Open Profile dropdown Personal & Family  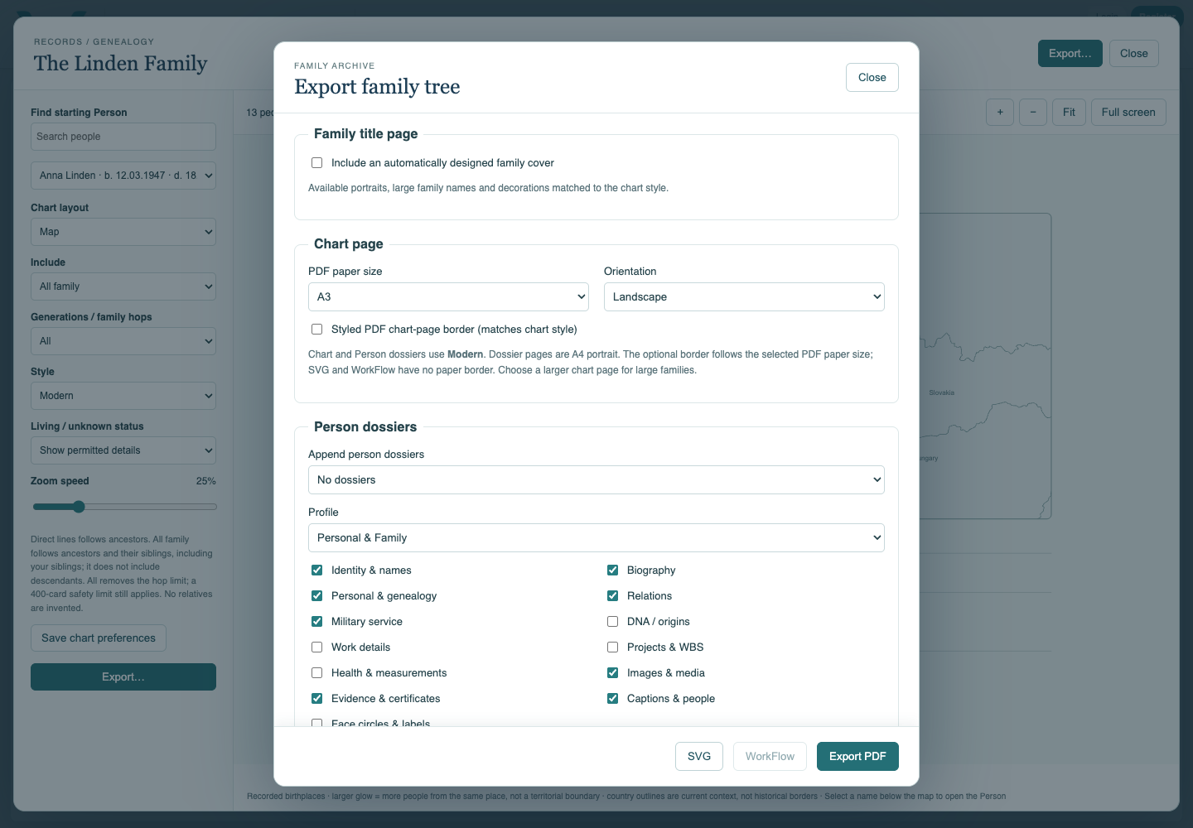596,538
